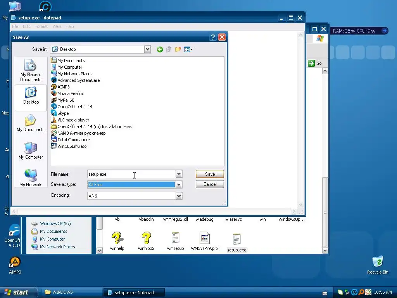Click the Start button
The height and width of the screenshot is (298, 397).
pyautogui.click(x=18, y=292)
